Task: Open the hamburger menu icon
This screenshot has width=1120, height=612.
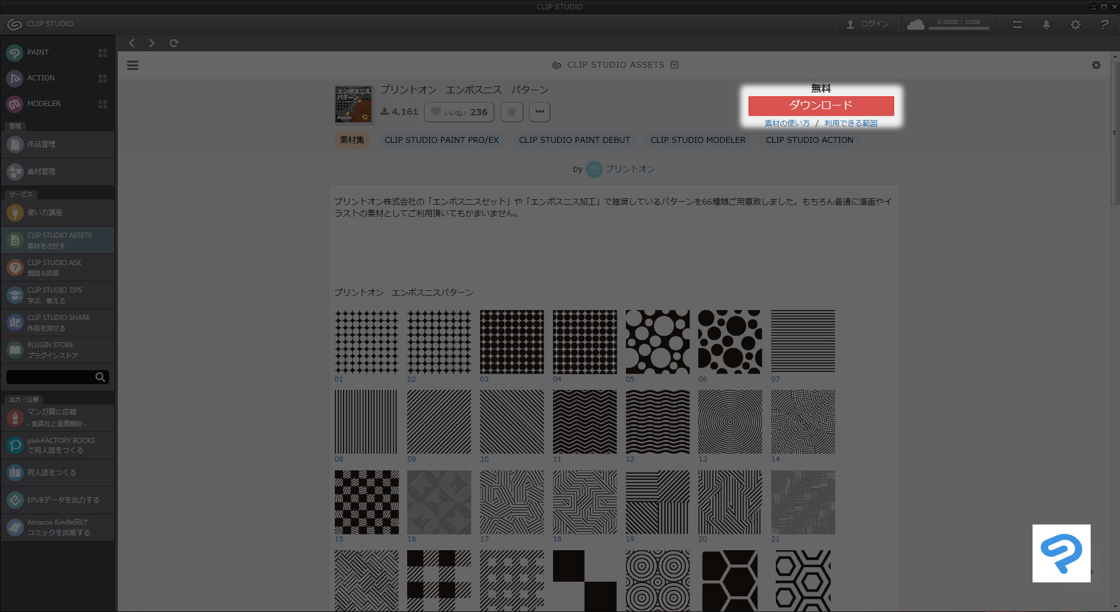Action: 133,65
